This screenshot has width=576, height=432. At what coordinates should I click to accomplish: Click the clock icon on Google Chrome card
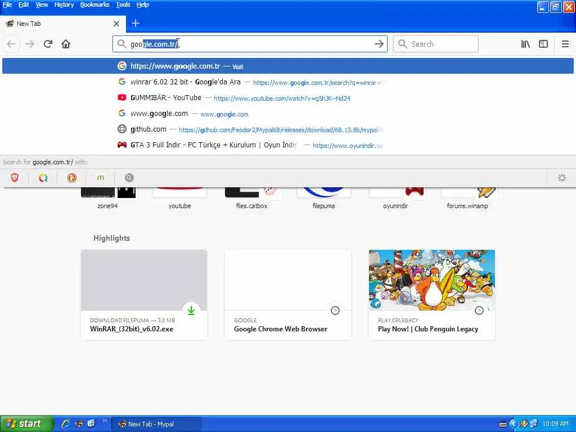coord(335,310)
